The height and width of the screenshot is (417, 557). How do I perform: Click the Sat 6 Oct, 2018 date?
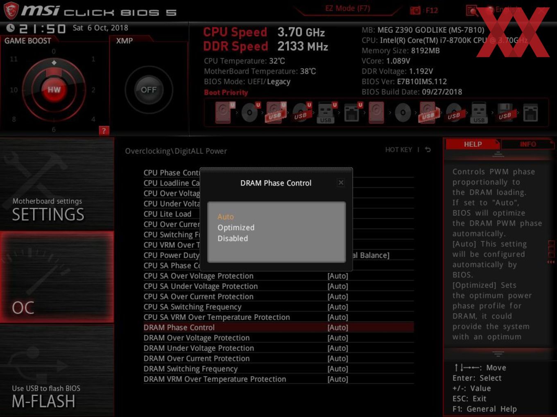coord(100,28)
